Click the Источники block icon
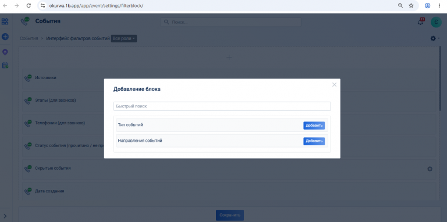Viewport: 447px width, 222px height. [28, 78]
